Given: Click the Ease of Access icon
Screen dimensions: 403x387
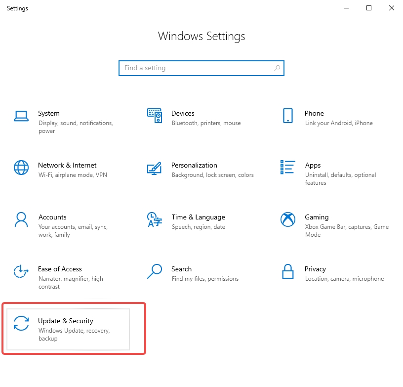Looking at the screenshot, I should point(21,271).
